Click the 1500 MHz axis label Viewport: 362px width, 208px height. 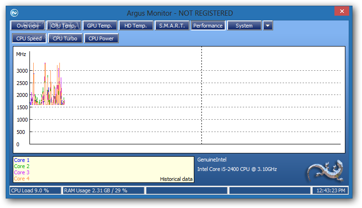click(22, 107)
